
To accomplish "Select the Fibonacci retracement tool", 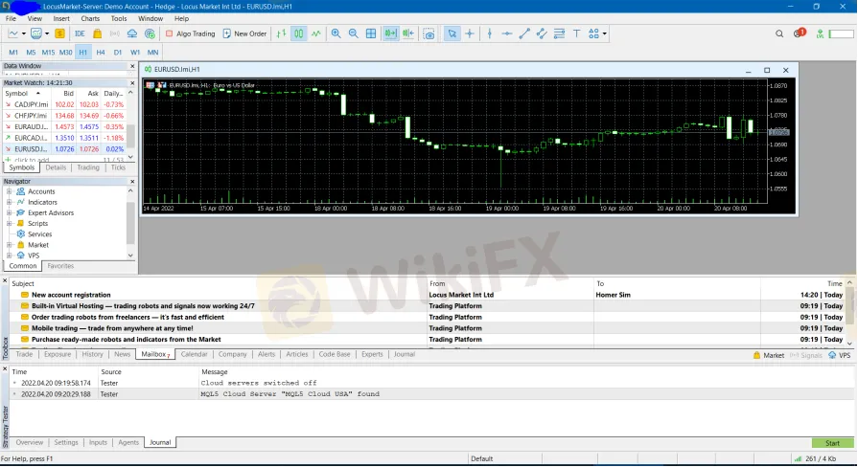I will (x=559, y=33).
